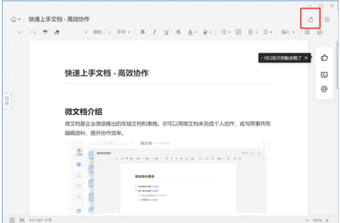340x223 pixels.
Task: Click the main heading 快速上手文档 - 高效协作
Action: coord(107,73)
